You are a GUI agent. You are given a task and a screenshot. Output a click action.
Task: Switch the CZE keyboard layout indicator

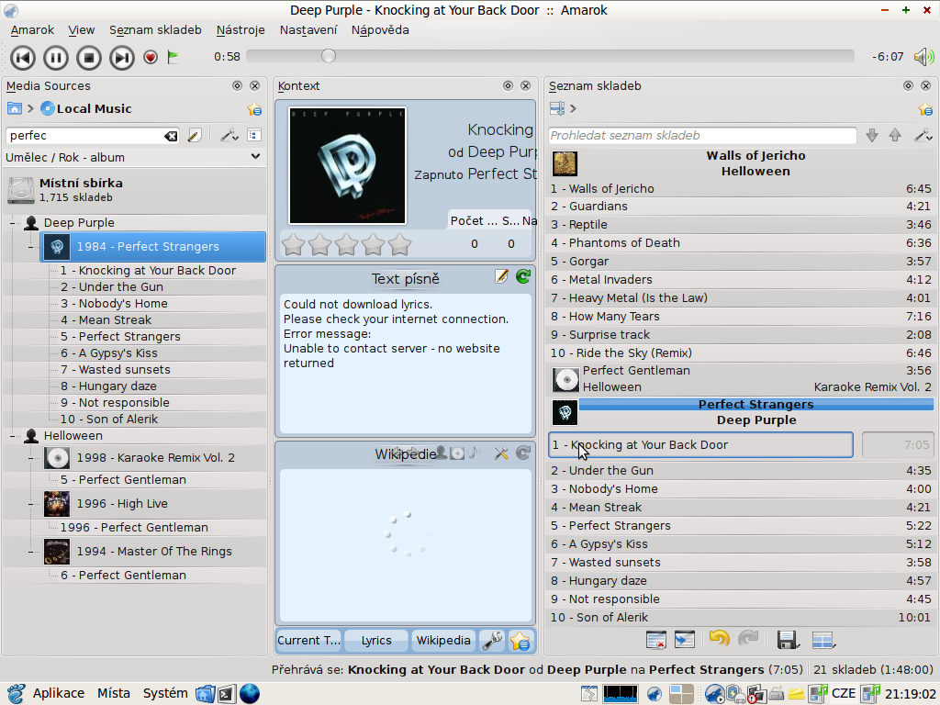point(843,694)
